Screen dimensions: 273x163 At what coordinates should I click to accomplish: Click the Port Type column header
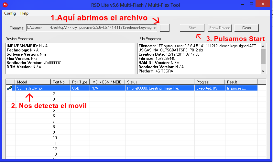click(x=80, y=82)
